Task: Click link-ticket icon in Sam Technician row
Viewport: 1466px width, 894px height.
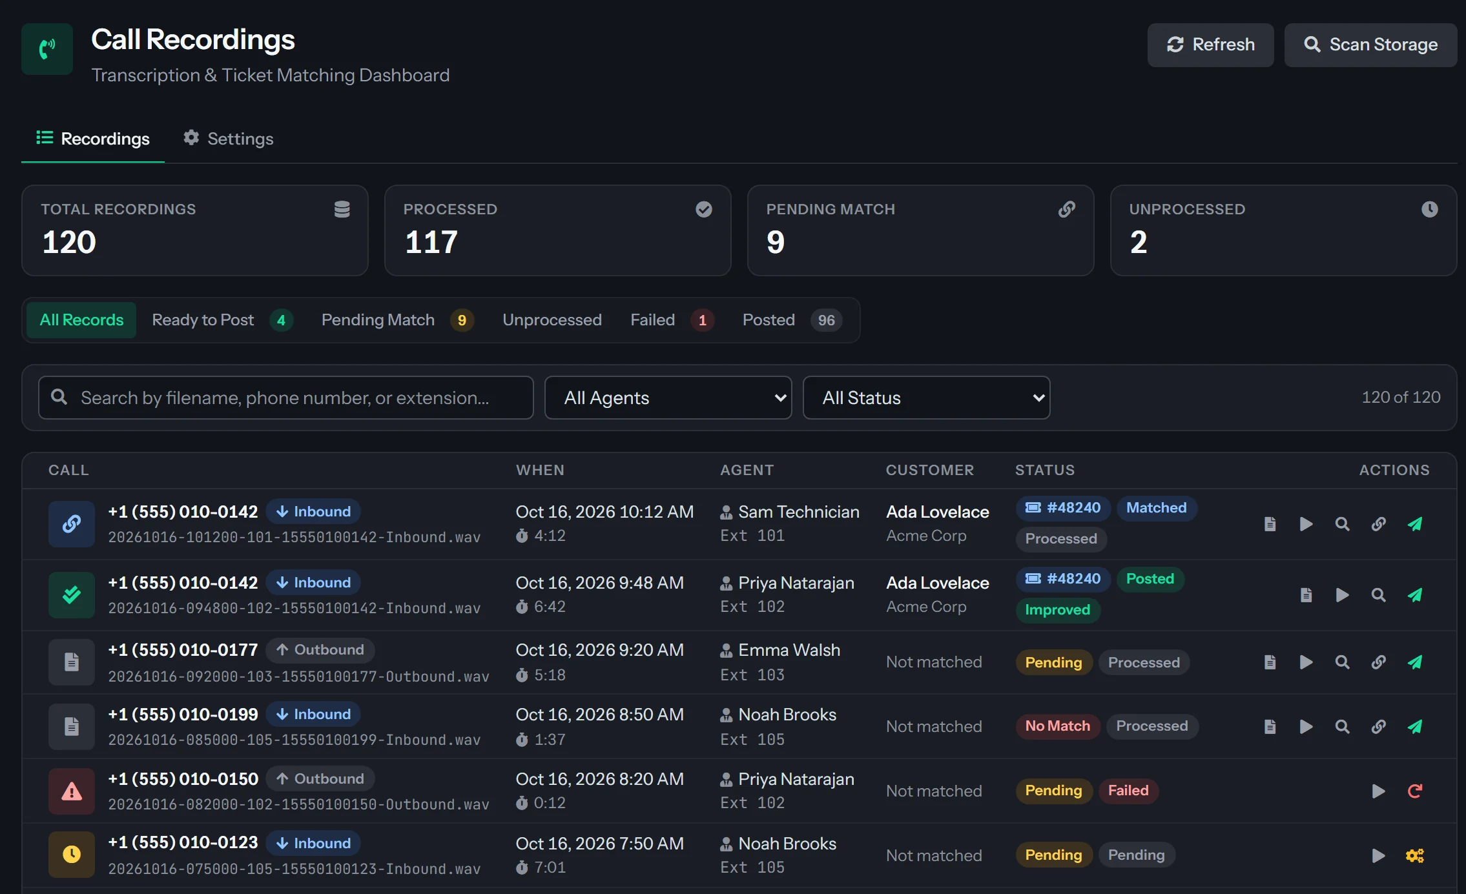Action: click(x=1378, y=524)
